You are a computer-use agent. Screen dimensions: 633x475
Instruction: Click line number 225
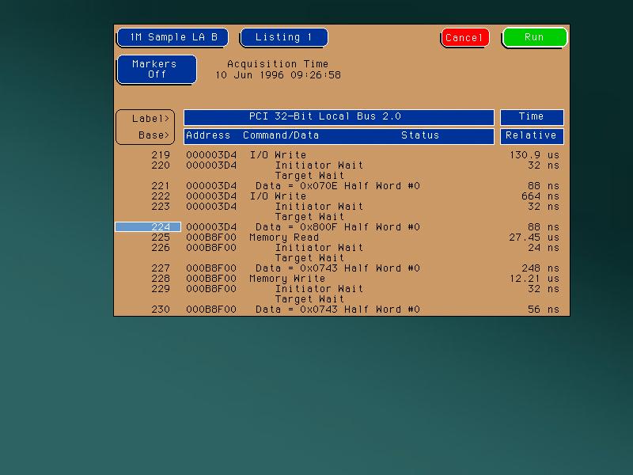click(161, 237)
